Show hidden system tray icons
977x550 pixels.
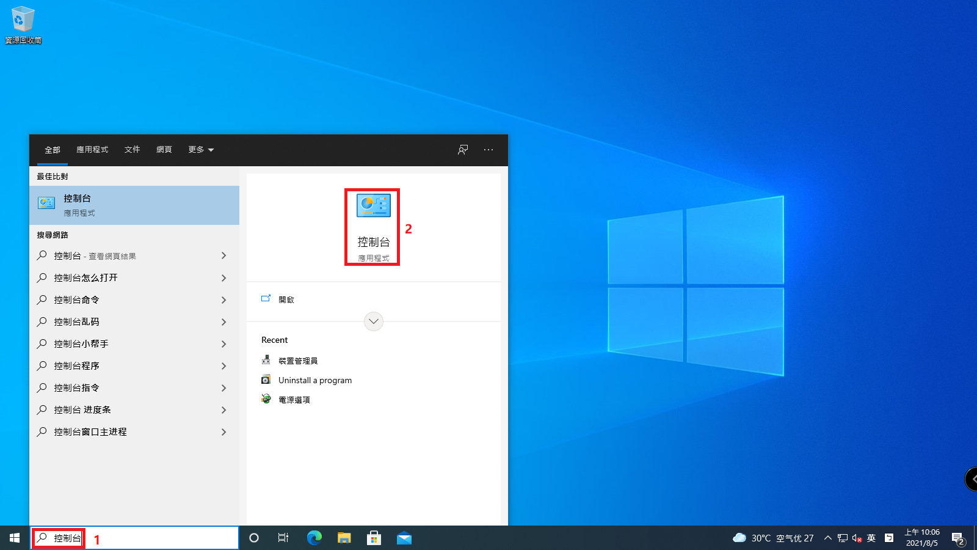click(827, 538)
